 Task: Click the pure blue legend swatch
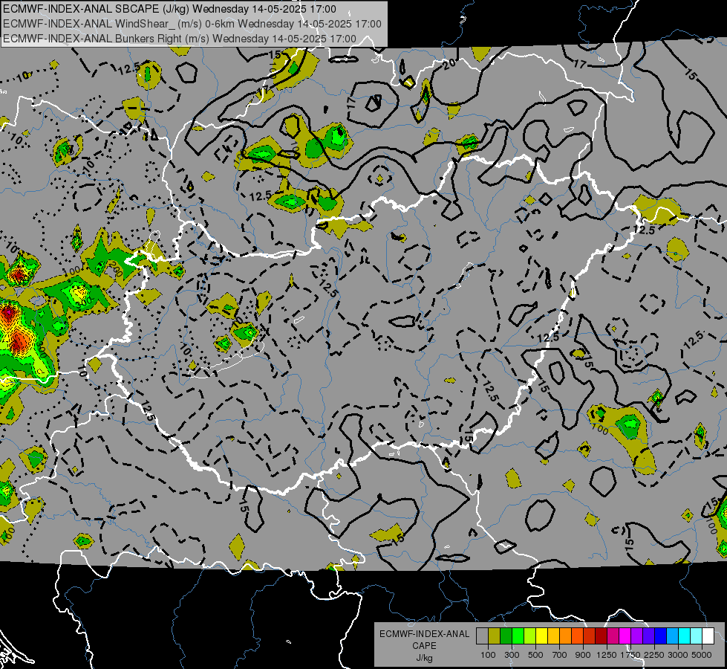[661, 636]
